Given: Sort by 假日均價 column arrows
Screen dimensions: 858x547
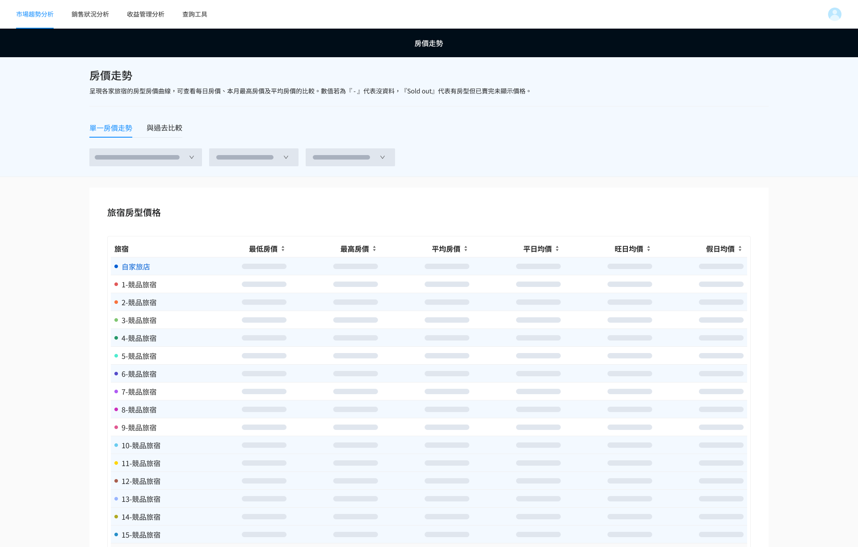Looking at the screenshot, I should [x=740, y=249].
